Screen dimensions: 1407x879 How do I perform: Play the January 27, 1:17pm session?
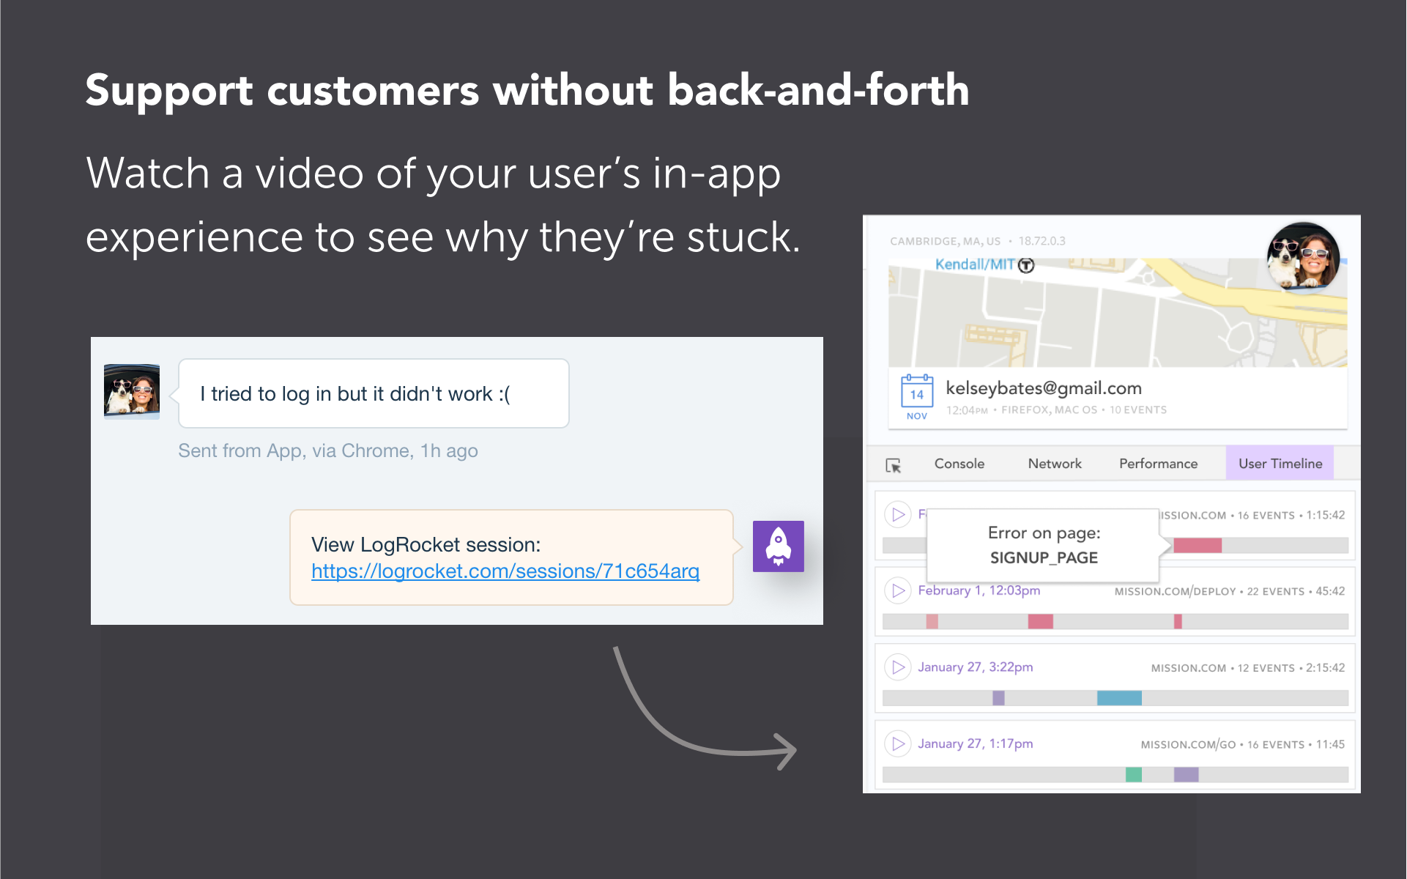[898, 743]
